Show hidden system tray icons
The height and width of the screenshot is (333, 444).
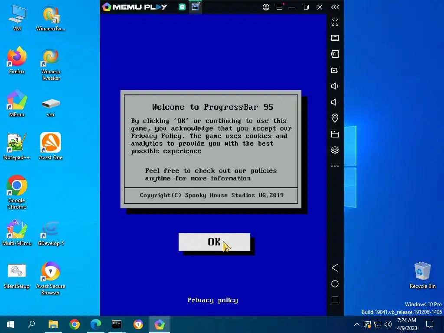[357, 324]
